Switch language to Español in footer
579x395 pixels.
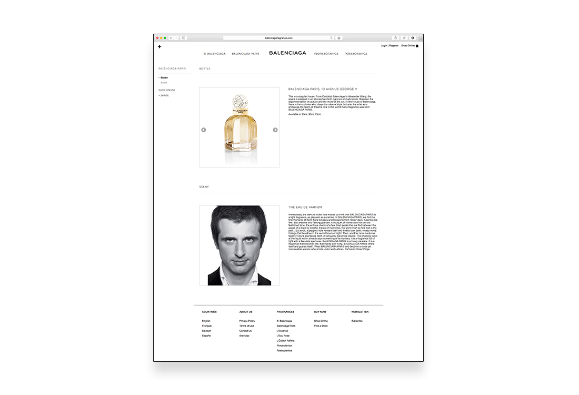(206, 336)
